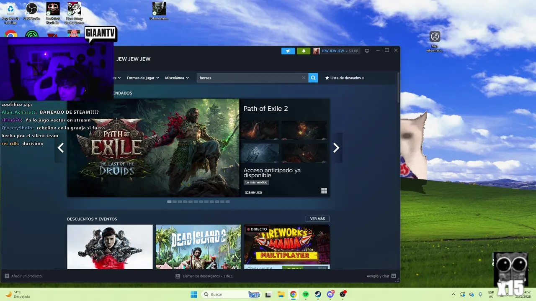
Task: Open the Path of Exile 2 banner image
Action: [x=153, y=148]
